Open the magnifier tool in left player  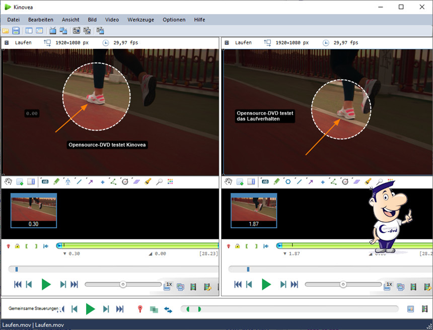click(159, 182)
